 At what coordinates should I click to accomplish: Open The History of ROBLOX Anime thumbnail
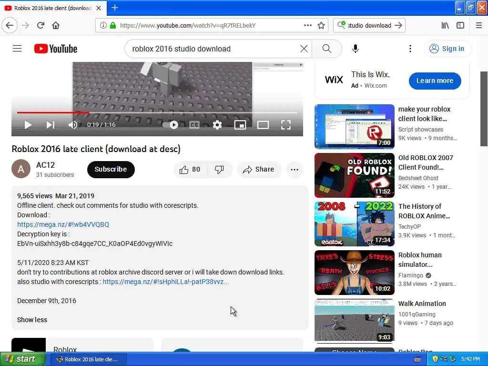(355, 224)
